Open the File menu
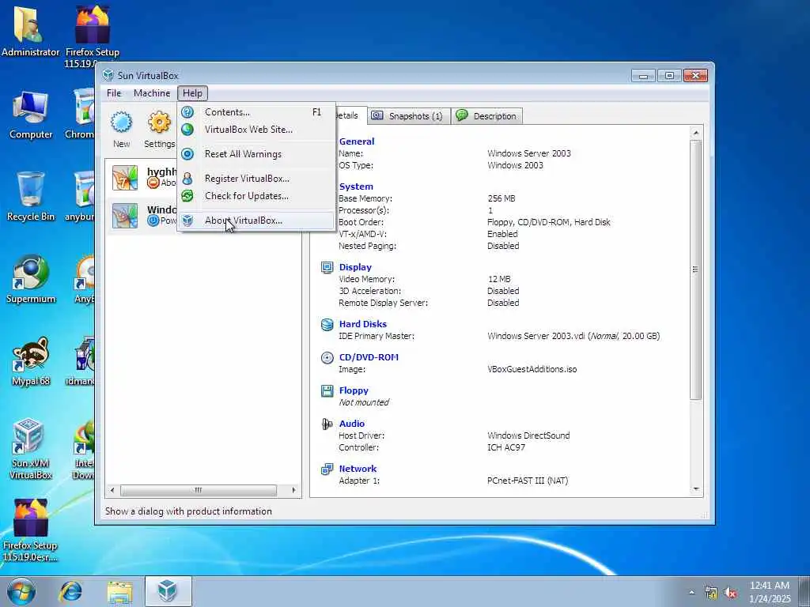This screenshot has height=607, width=810. point(114,93)
